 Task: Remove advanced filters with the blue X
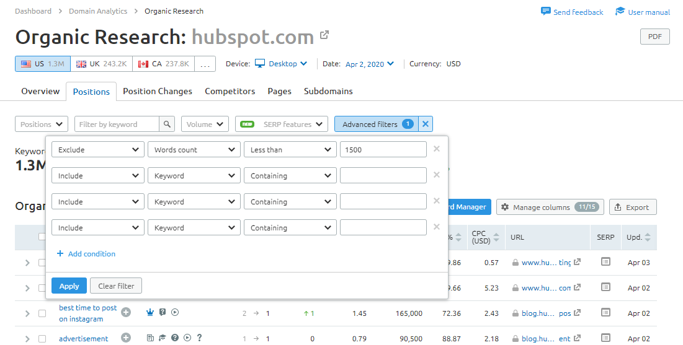[426, 124]
